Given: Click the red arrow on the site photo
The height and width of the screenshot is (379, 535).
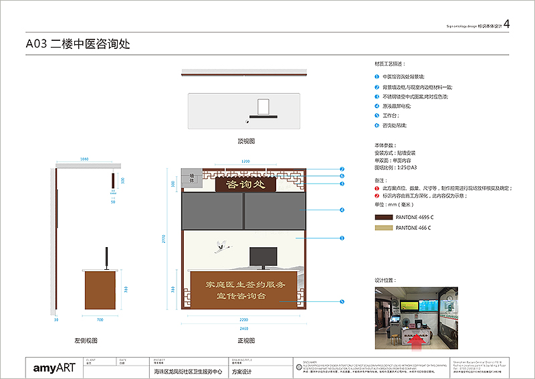Looking at the screenshot, I should point(417,342).
